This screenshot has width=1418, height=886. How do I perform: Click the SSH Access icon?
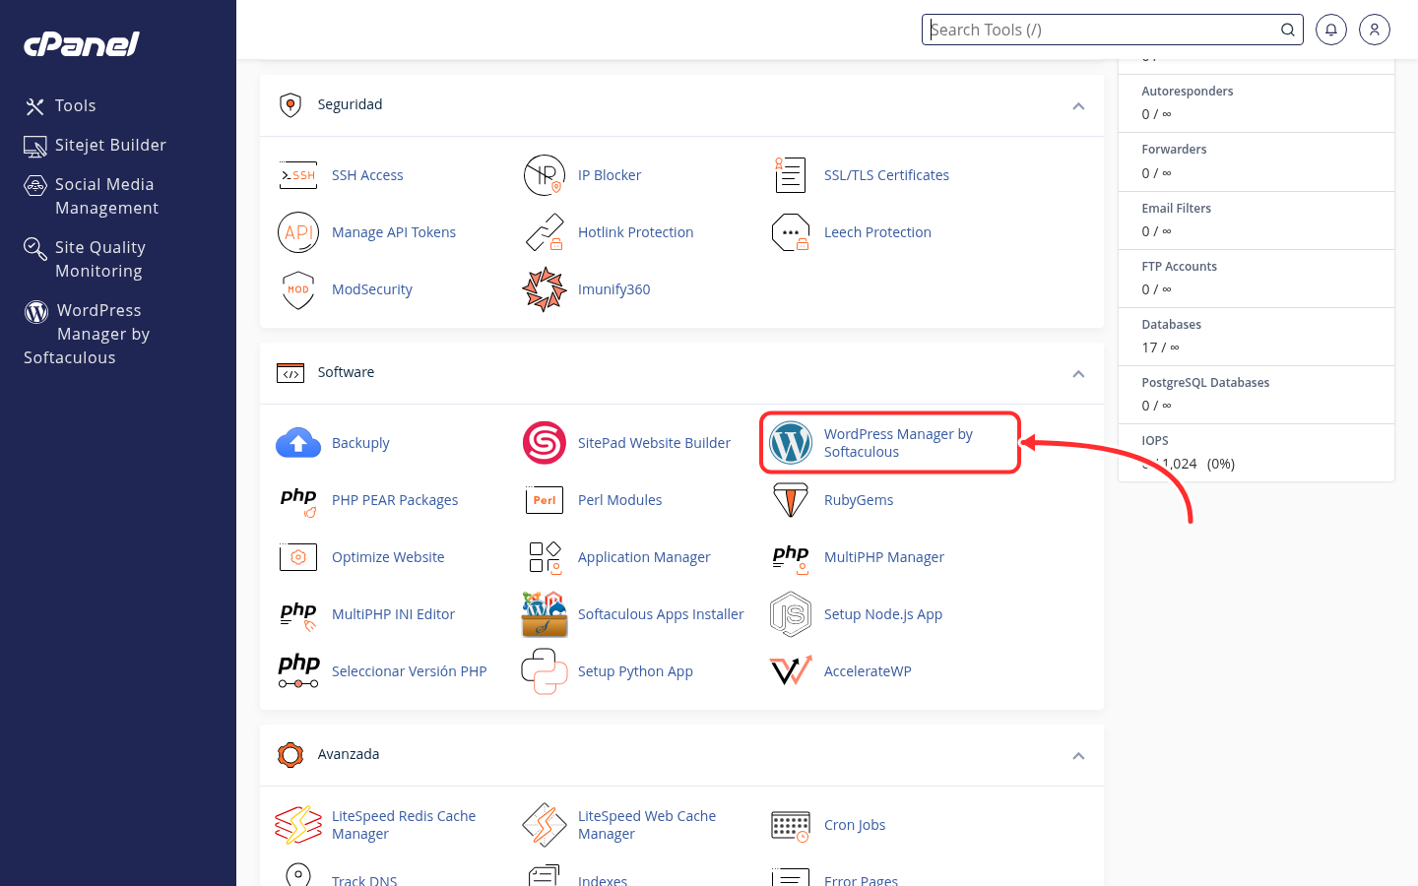[298, 175]
